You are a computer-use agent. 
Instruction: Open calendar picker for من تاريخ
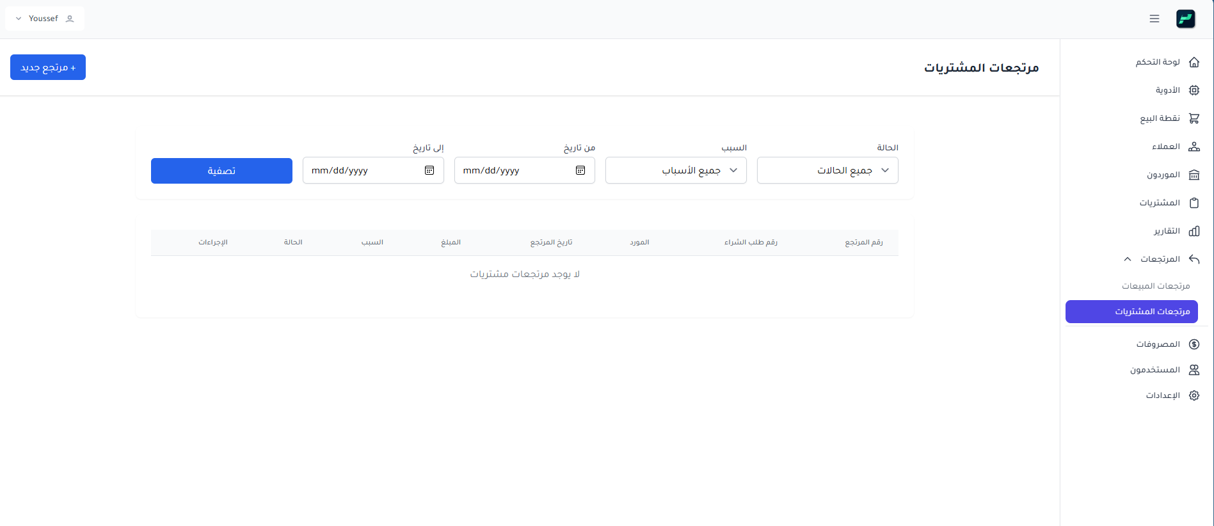pyautogui.click(x=580, y=170)
